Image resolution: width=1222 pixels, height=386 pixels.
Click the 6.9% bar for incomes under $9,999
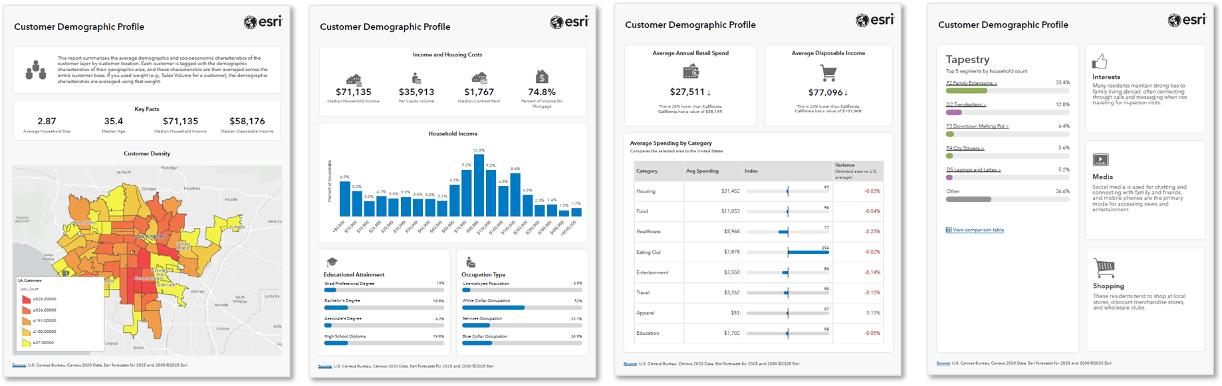344,198
